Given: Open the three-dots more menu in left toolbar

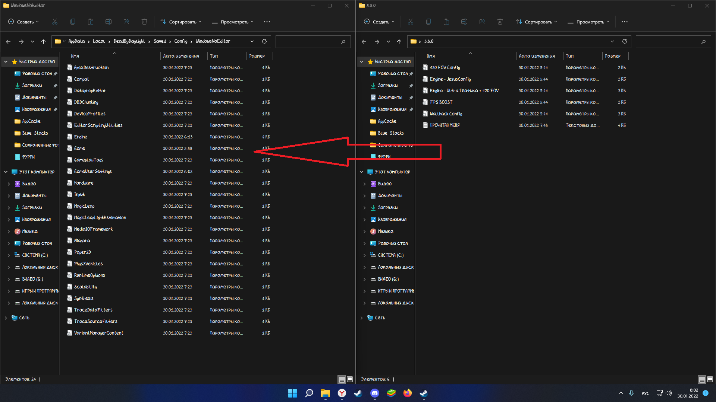Looking at the screenshot, I should [x=267, y=22].
